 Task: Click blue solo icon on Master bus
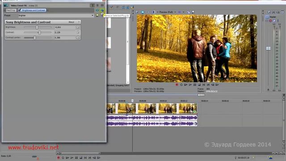274,21
